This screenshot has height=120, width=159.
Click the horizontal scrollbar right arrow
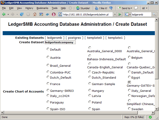point(153,112)
